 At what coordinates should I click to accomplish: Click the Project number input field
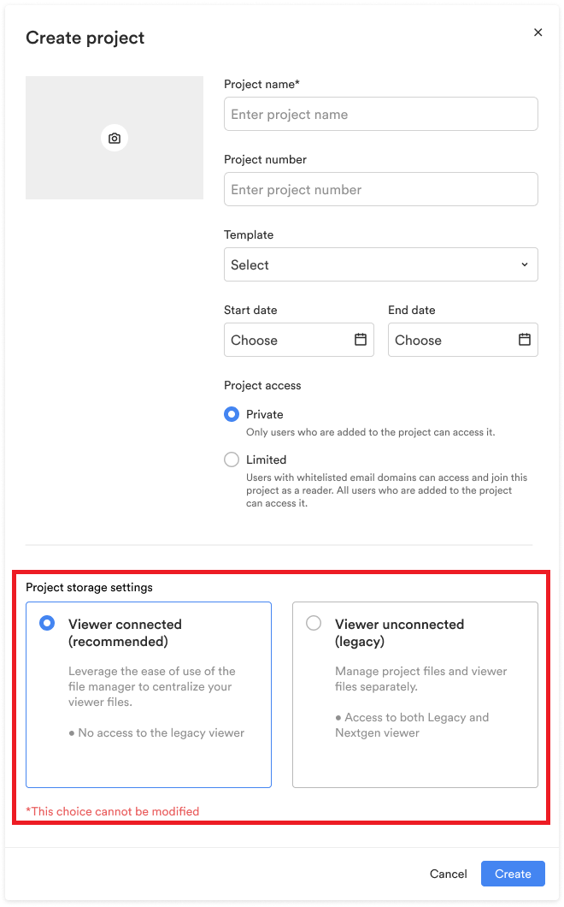click(x=381, y=189)
